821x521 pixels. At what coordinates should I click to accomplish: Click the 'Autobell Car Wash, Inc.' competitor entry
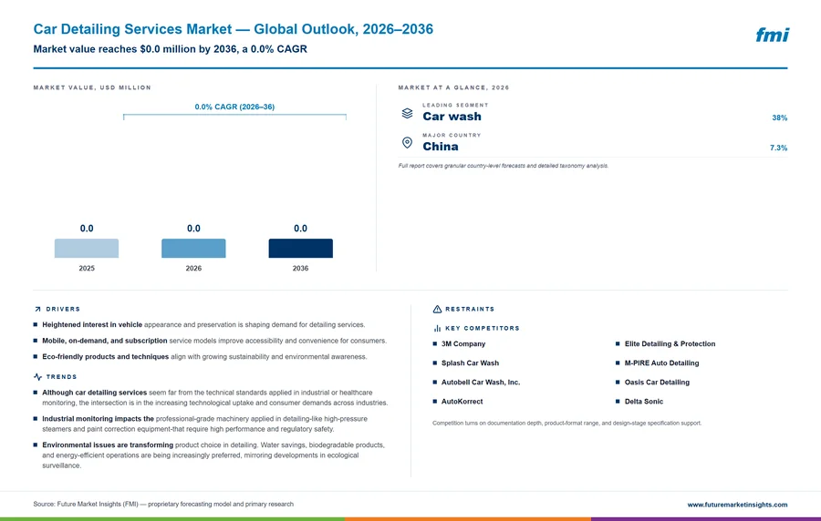pos(480,383)
